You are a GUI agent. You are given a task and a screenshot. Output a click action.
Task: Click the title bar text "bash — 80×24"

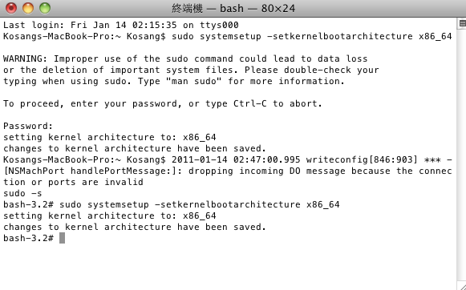(257, 8)
